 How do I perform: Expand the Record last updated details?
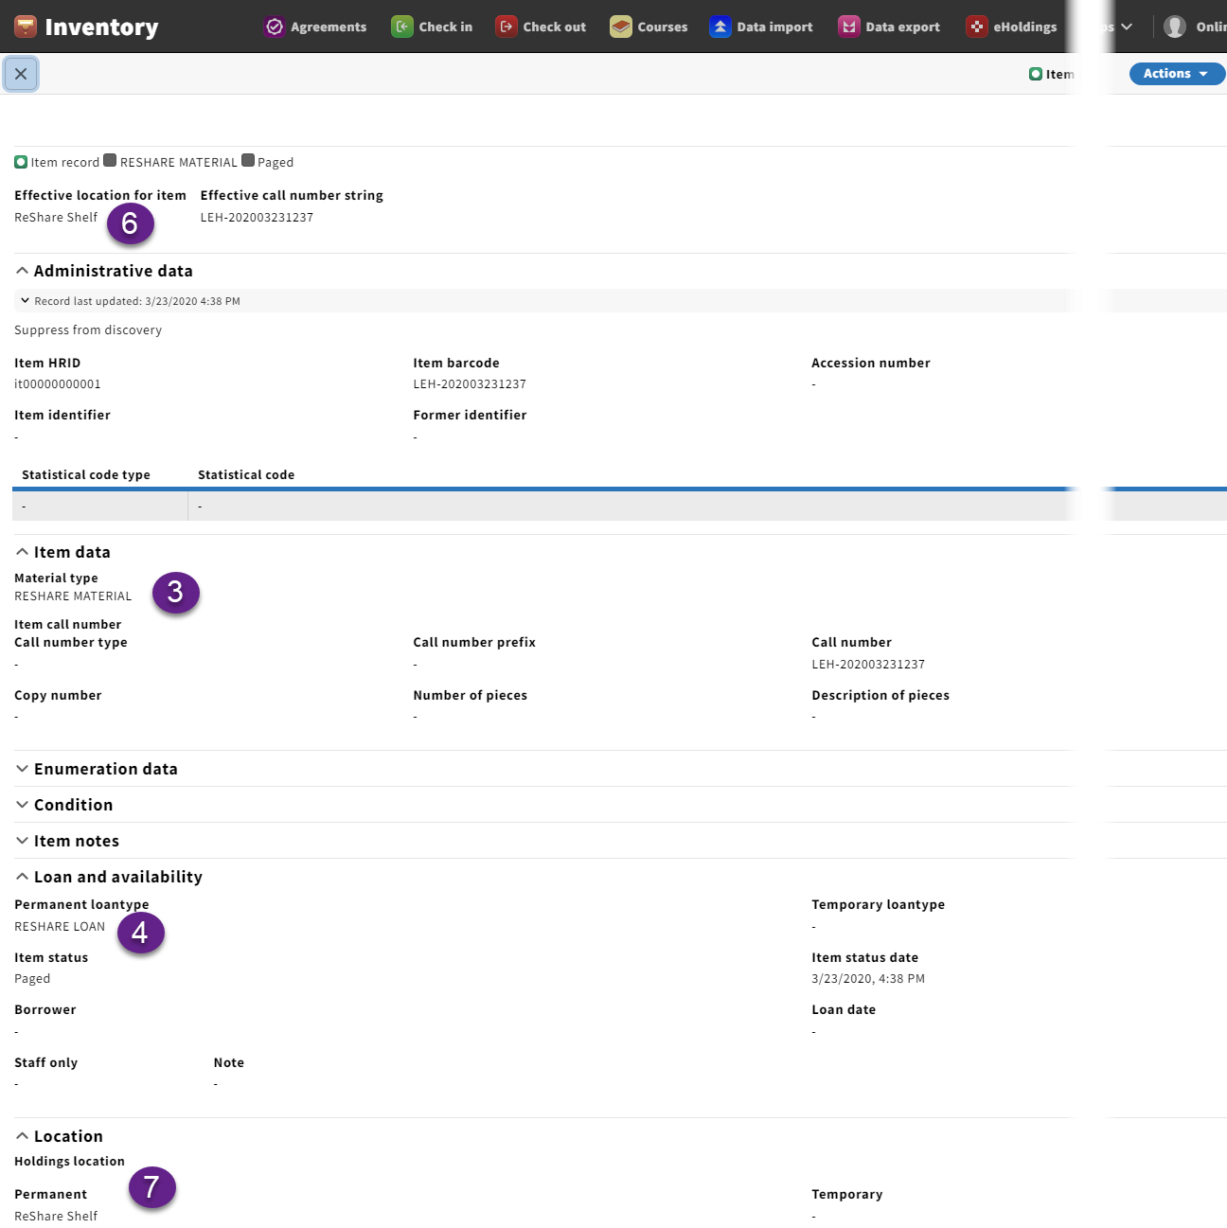(x=25, y=301)
